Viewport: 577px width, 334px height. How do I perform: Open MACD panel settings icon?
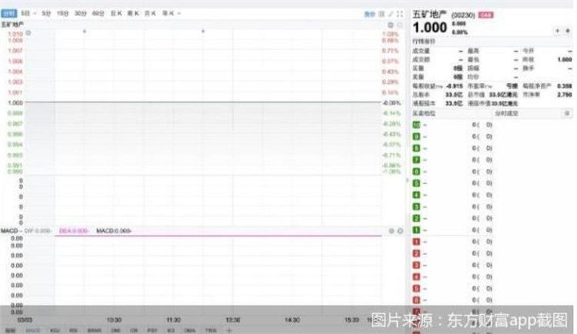coord(390,230)
